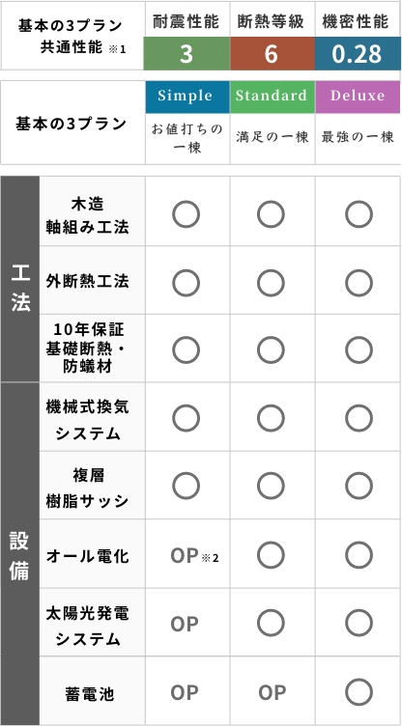Click Simple circle for 機械式換気システム
The width and height of the screenshot is (402, 726).
[x=187, y=418]
